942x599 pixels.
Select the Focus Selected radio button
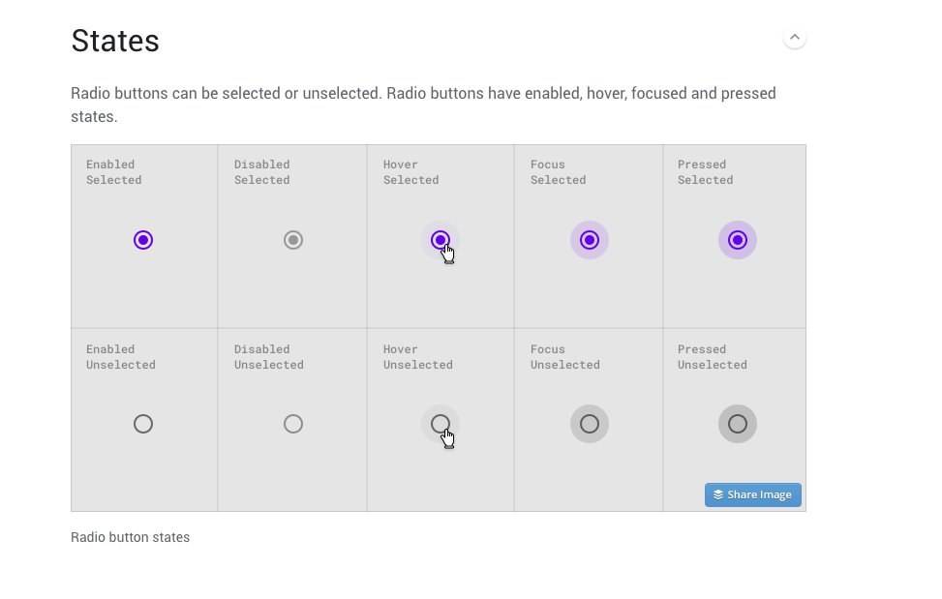590,240
